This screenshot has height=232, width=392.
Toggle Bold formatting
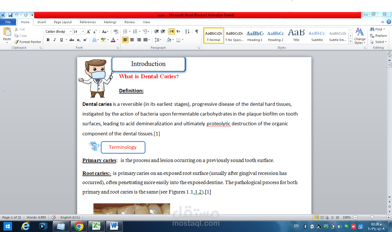48,40
